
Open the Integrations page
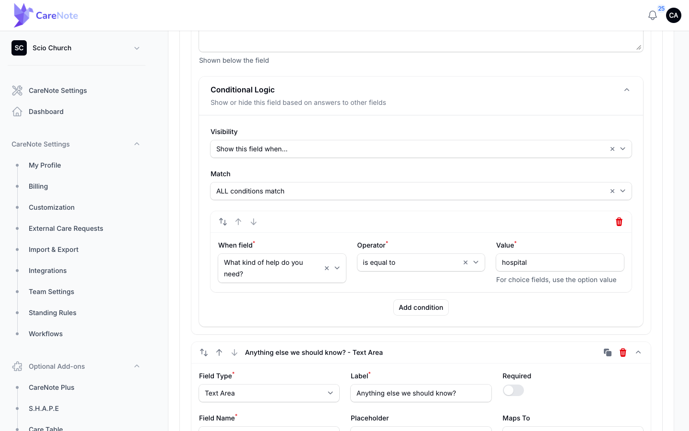pos(48,271)
